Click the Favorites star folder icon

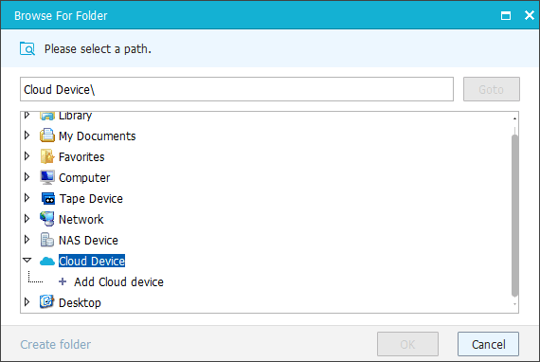coord(46,156)
